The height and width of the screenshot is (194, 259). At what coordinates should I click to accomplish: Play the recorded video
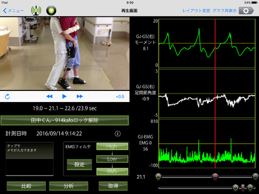(x=64, y=96)
